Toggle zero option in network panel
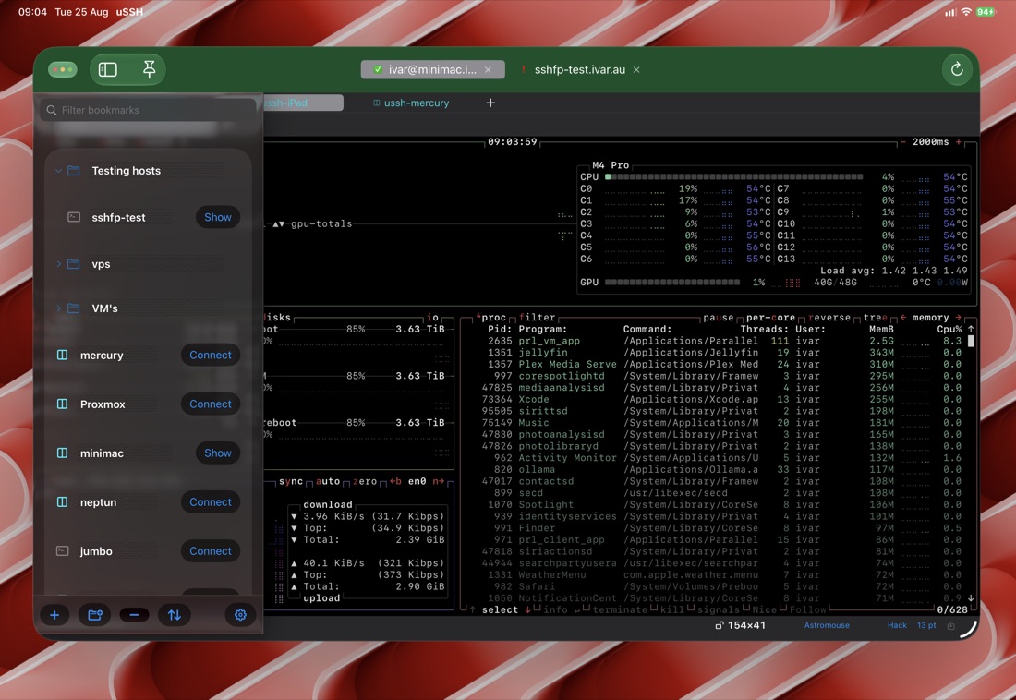The width and height of the screenshot is (1016, 700). pos(365,481)
